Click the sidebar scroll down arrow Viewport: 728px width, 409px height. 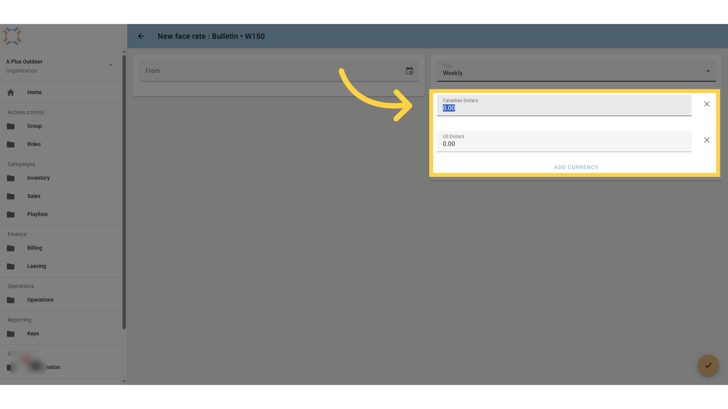pyautogui.click(x=124, y=381)
